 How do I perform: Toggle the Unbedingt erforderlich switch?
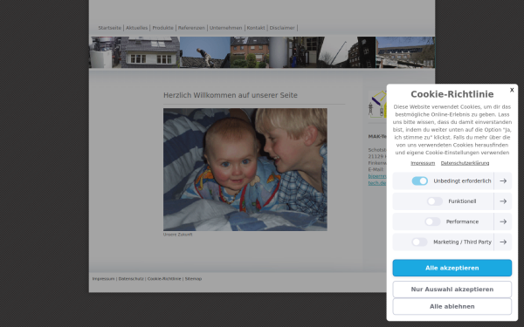click(420, 181)
